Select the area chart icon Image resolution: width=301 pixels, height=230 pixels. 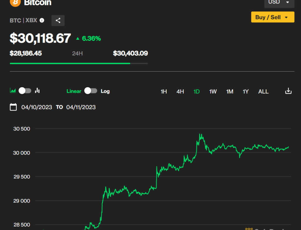13,91
